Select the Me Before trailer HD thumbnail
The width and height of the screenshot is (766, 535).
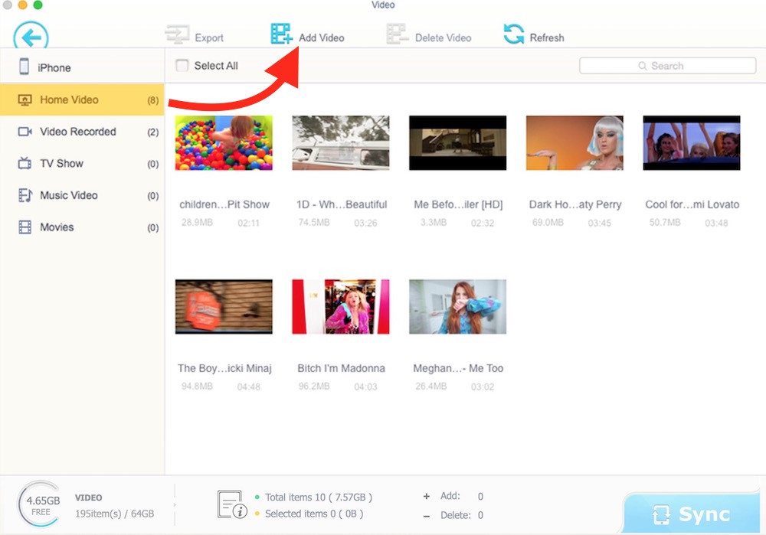(x=458, y=143)
